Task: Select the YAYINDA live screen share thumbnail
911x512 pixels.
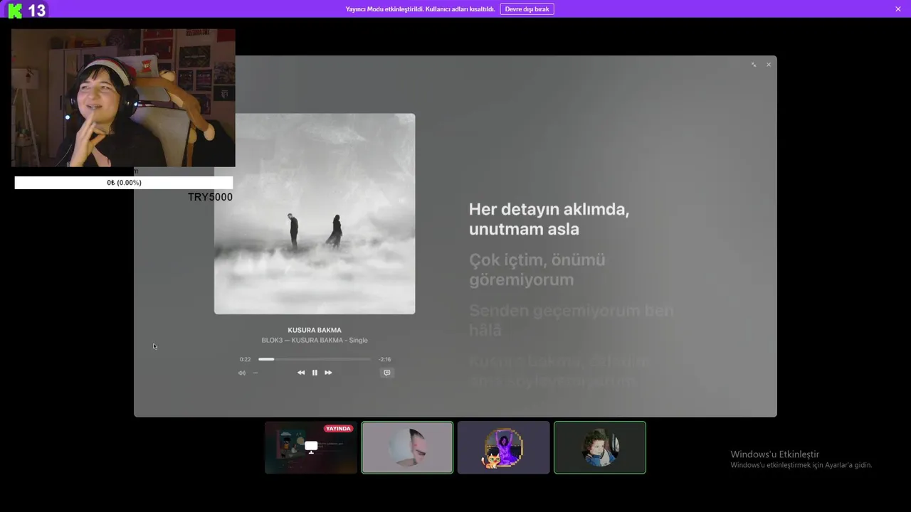Action: coord(311,447)
